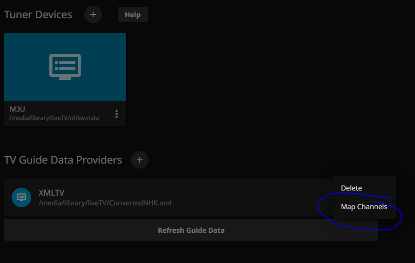415x263 pixels.
Task: Open the three-dot menu on the M3U tuner
Action: [116, 114]
